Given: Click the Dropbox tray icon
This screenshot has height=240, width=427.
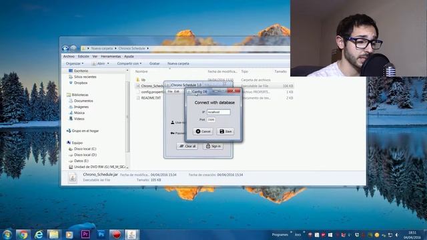Looking at the screenshot, I should pyautogui.click(x=357, y=235).
